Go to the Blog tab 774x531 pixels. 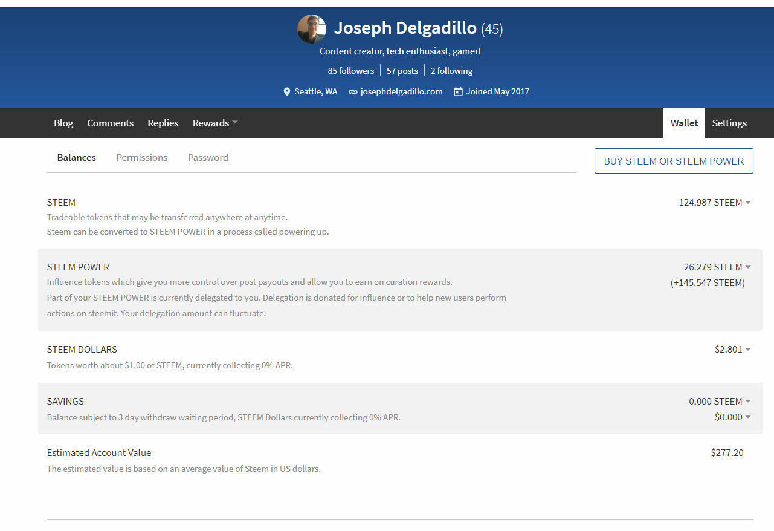coord(63,123)
